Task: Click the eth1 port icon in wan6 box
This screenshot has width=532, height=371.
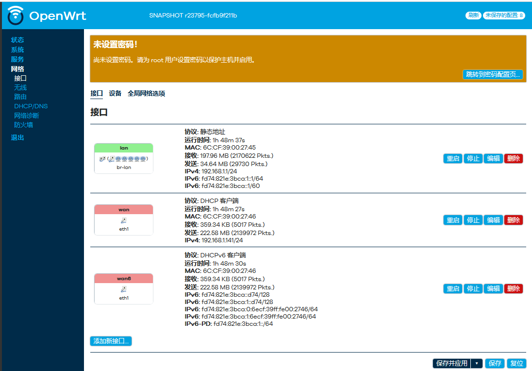Action: (x=124, y=289)
